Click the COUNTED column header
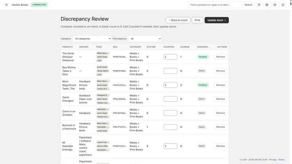Image resolution: width=292 pixels, height=164 pixels. pos(169,47)
